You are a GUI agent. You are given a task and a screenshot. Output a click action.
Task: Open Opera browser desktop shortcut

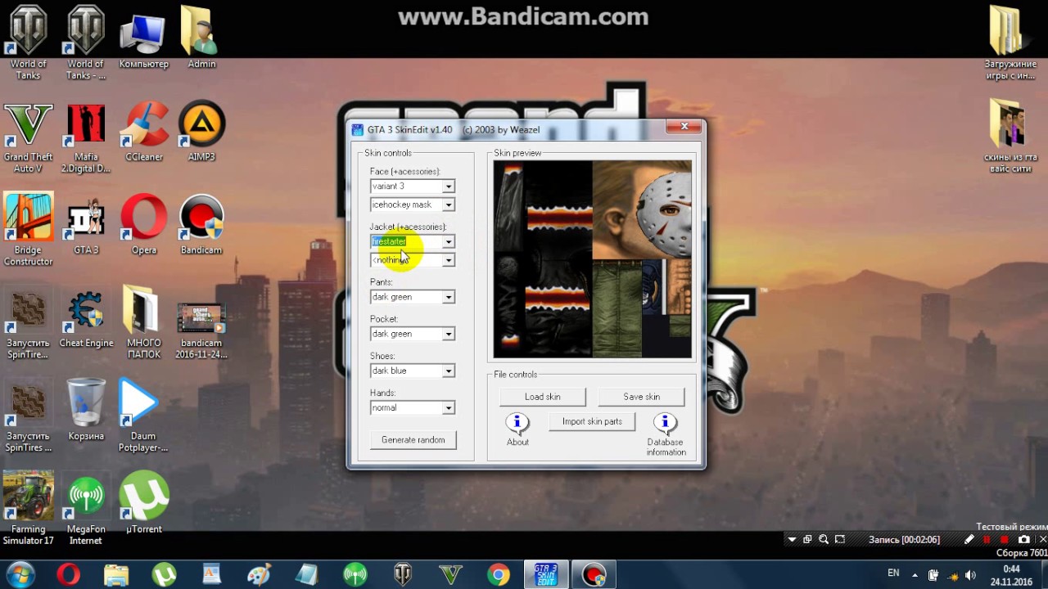point(144,224)
